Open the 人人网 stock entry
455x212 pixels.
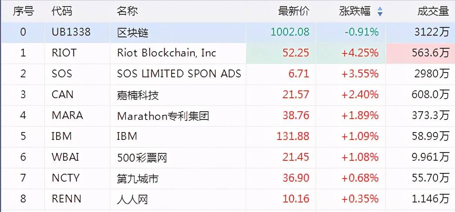pos(132,199)
